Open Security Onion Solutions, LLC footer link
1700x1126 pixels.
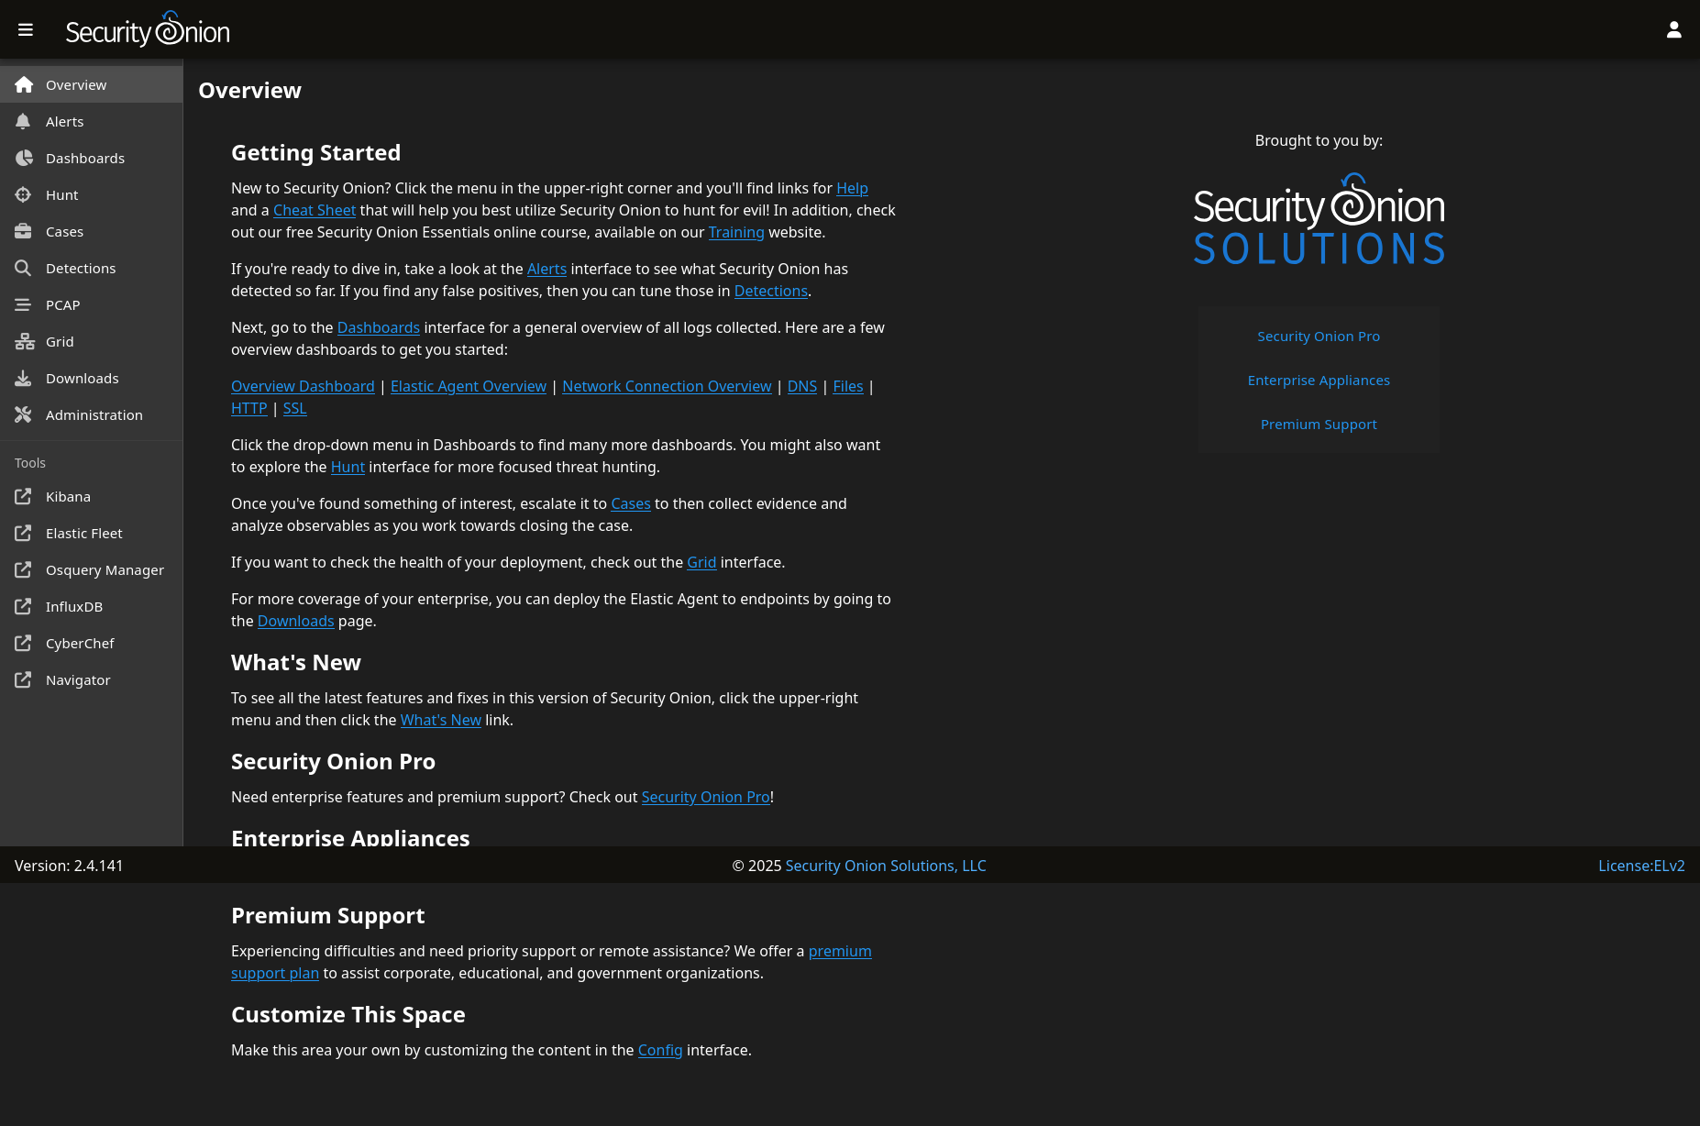[x=886, y=866]
